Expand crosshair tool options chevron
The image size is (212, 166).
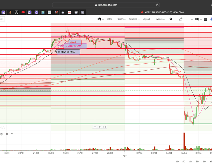(192, 20)
